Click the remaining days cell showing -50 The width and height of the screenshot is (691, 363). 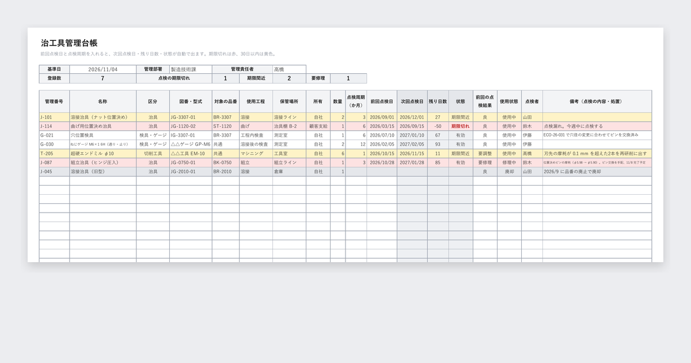point(438,126)
